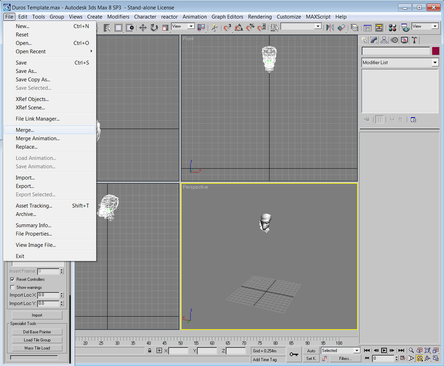Expand the Named Selection Sets dropdown
The width and height of the screenshot is (444, 366).
(318, 26)
